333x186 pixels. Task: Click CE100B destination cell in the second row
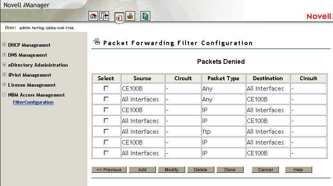pyautogui.click(x=268, y=99)
